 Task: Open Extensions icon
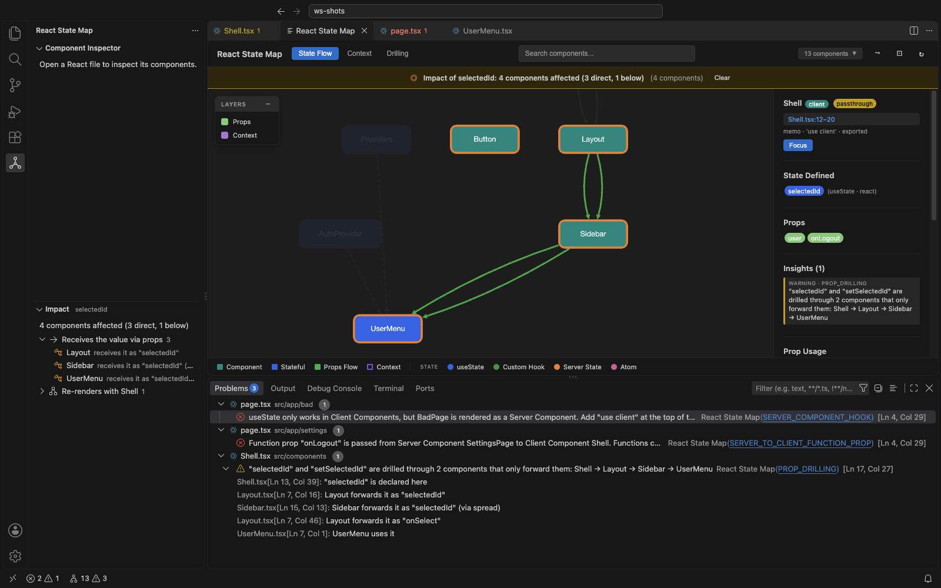15,137
